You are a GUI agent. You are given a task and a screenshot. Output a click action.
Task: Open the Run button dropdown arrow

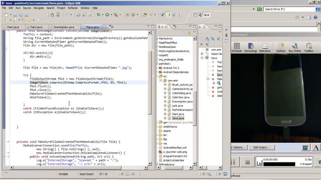[x=111, y=14]
